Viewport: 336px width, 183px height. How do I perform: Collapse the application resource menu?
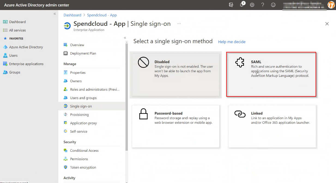[125, 38]
